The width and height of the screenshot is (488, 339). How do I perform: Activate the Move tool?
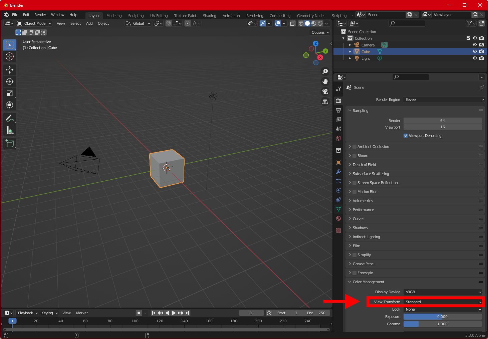(x=10, y=69)
